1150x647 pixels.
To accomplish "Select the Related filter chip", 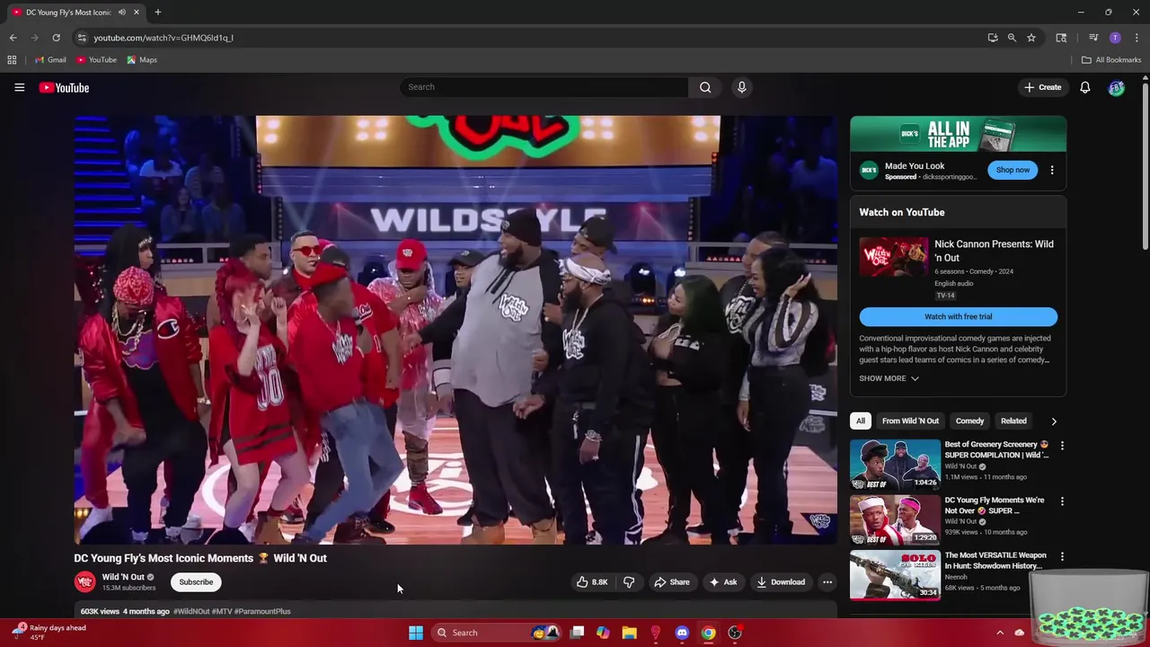I will pos(1013,421).
